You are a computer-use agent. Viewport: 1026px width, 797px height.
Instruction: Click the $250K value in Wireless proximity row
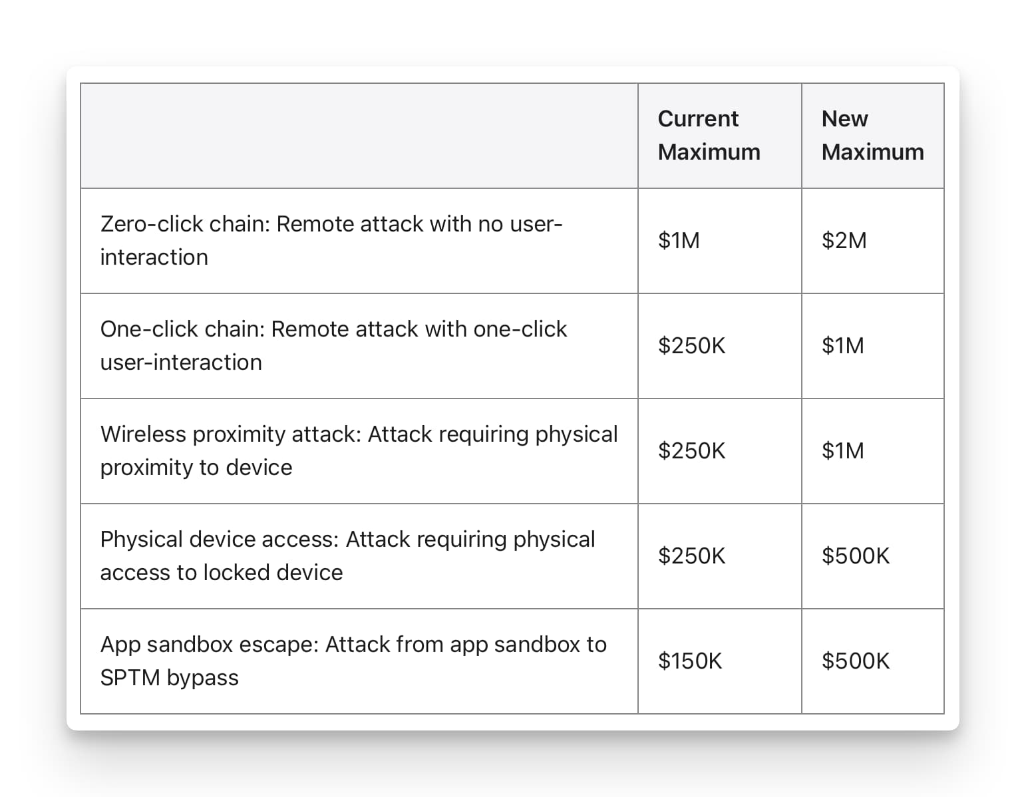point(691,450)
